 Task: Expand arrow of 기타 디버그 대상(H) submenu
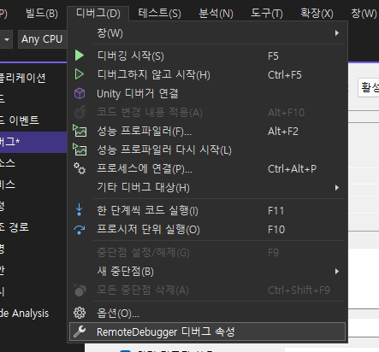point(337,187)
